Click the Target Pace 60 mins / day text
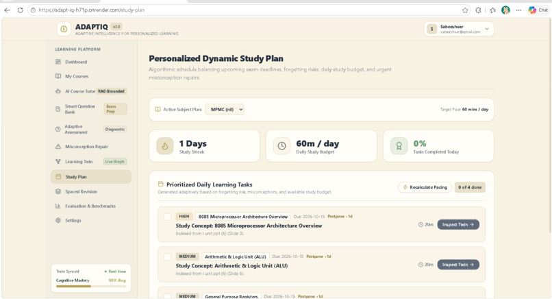 464,109
